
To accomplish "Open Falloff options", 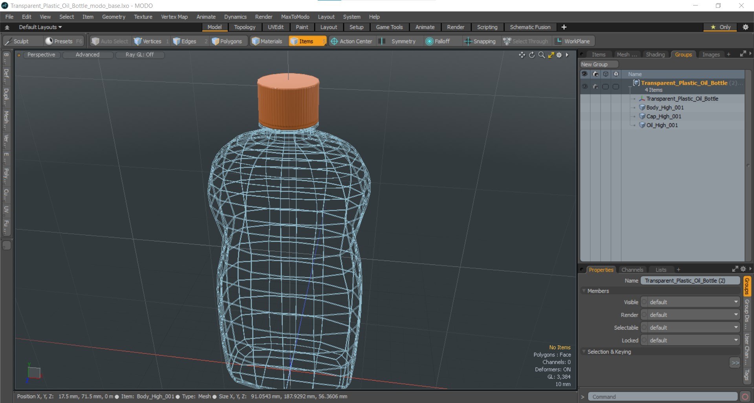I will coord(438,41).
